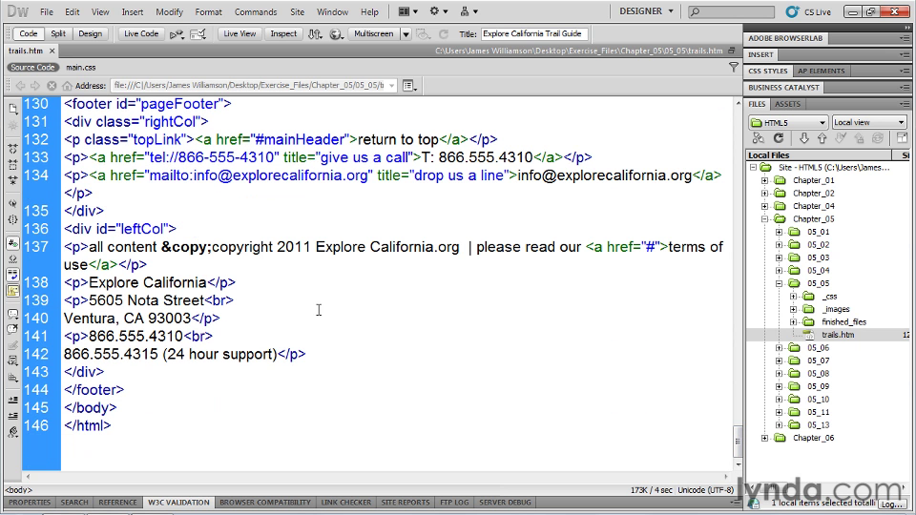Click the Multiscreen button
The image size is (916, 515).
coord(373,34)
